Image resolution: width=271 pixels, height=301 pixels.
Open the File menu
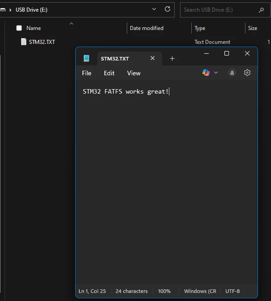click(86, 73)
